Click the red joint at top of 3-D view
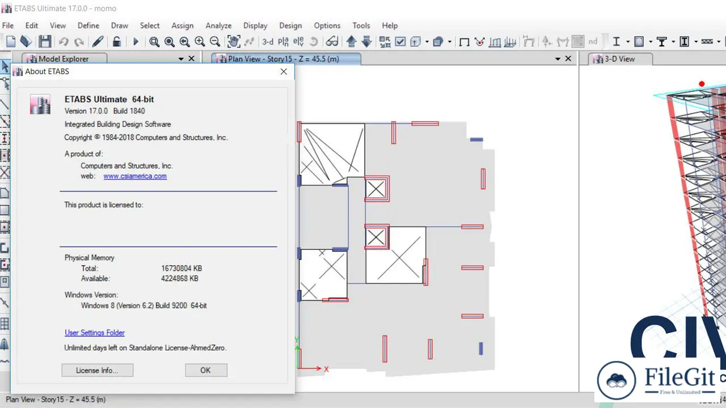 tap(702, 84)
